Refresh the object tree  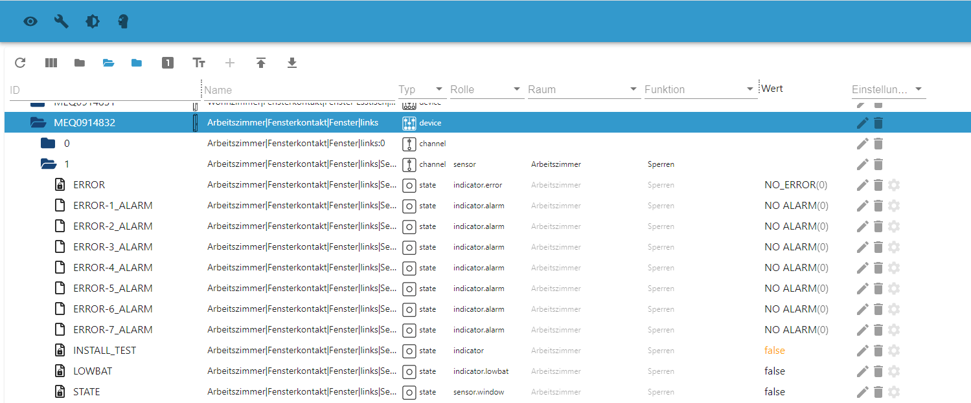point(20,63)
